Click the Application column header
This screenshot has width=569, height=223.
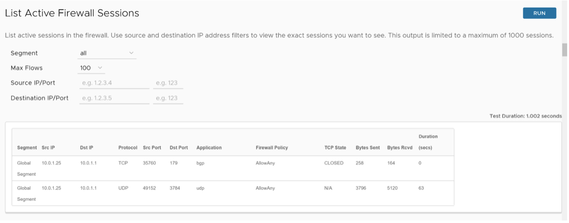pos(209,147)
